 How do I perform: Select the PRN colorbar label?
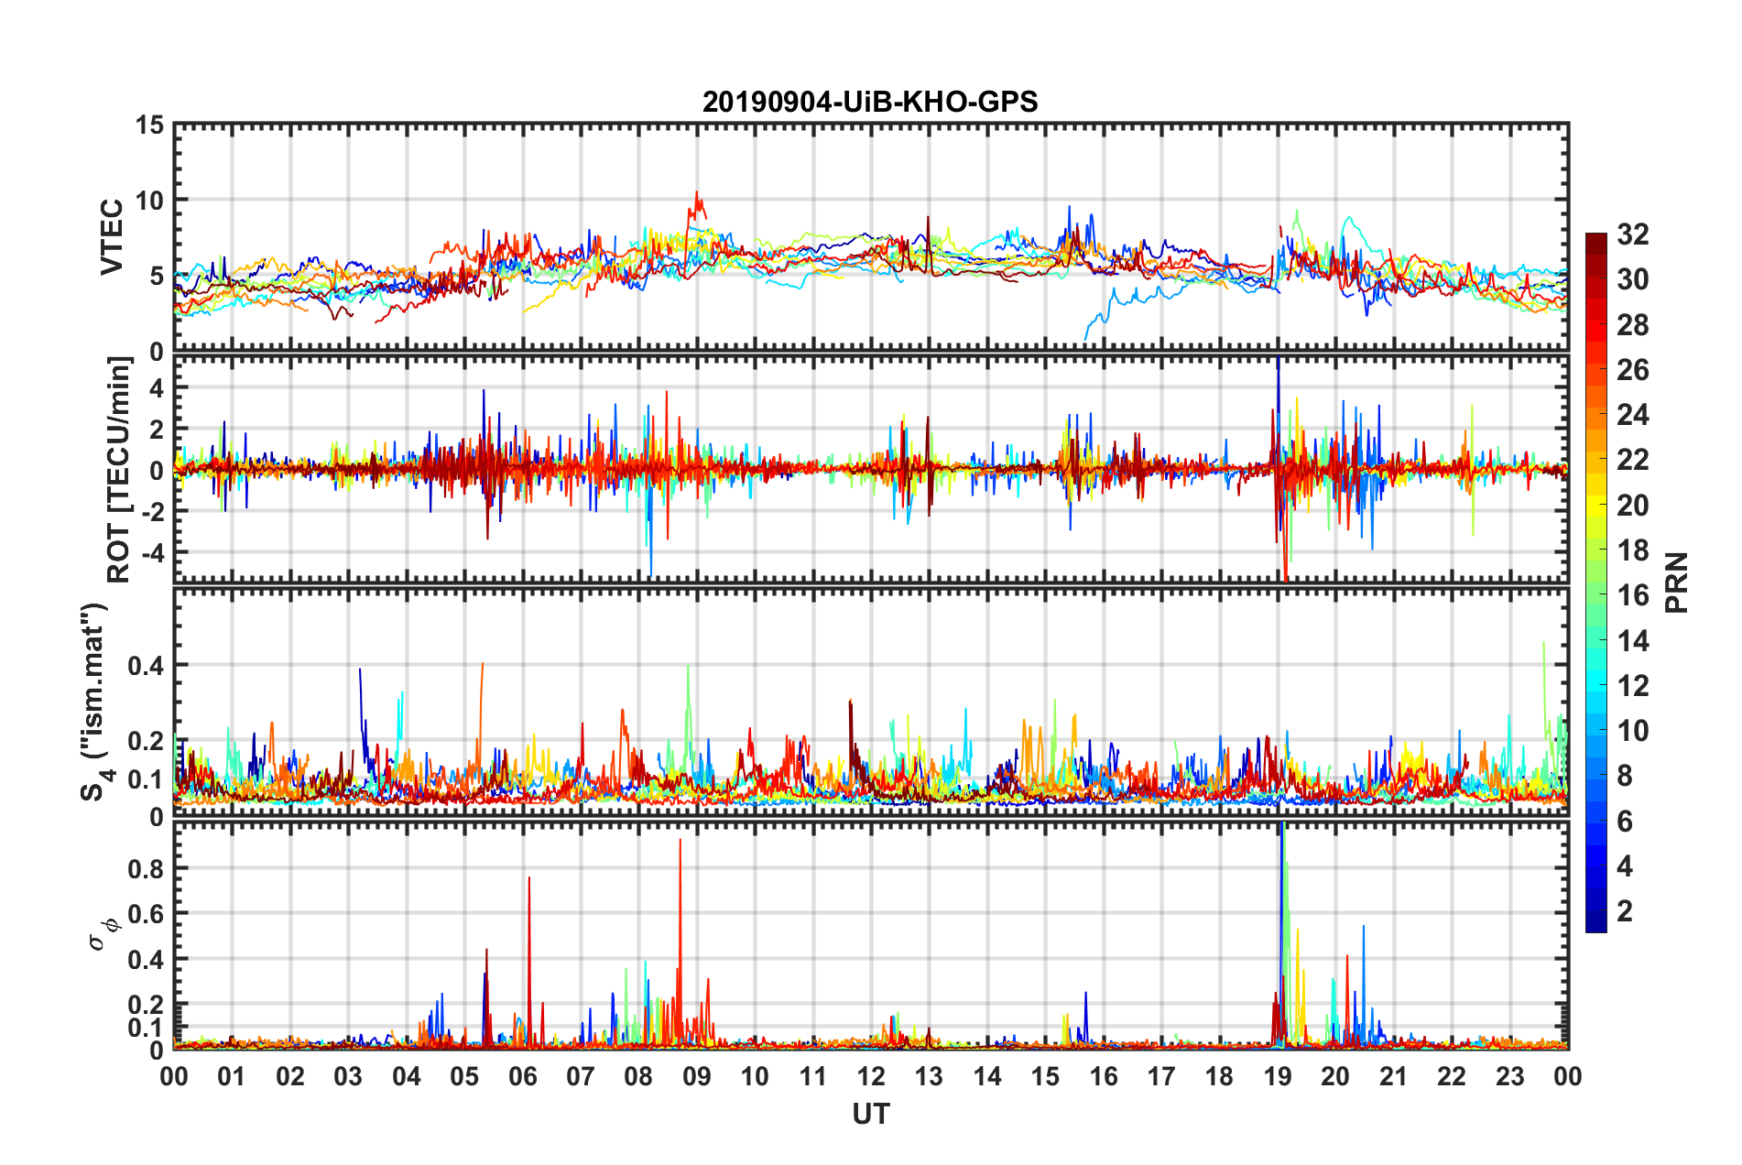pyautogui.click(x=1677, y=582)
